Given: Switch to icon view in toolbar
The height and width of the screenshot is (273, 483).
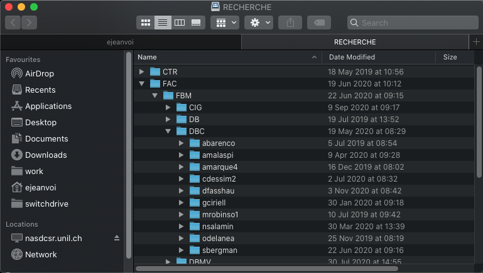Looking at the screenshot, I should click(x=146, y=23).
